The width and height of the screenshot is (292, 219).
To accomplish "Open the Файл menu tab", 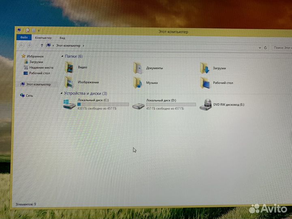I will 24,37.
